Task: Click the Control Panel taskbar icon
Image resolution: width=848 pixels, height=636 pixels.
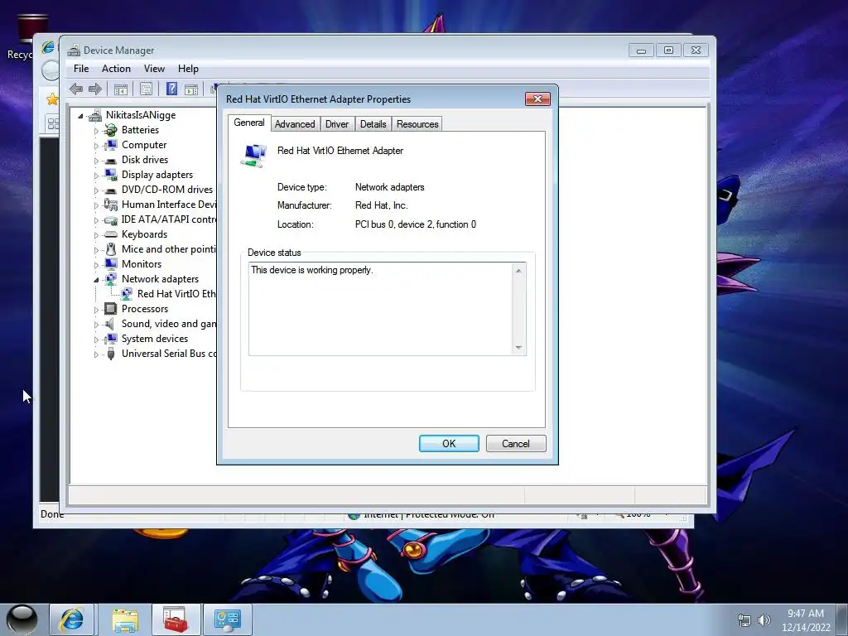Action: [x=227, y=619]
